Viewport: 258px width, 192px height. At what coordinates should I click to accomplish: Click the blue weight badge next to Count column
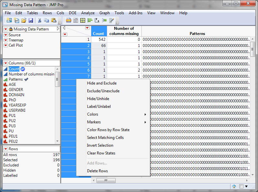coord(23,69)
